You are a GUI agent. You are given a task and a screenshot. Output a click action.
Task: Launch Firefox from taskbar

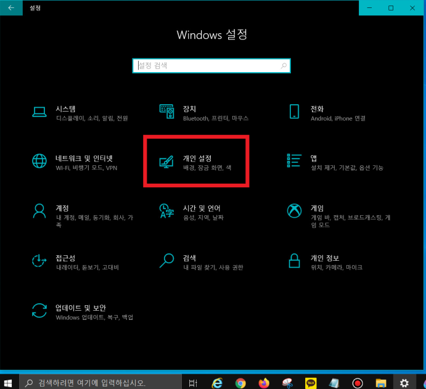pos(264,383)
